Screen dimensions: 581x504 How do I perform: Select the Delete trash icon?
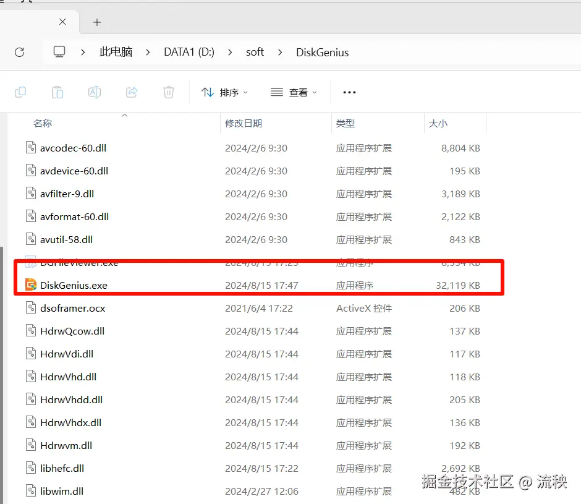point(169,92)
